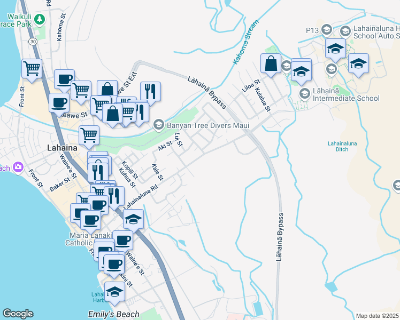Screen dimensions: 400x320
Task: Click the Banyan Tree Divers Maui label
Action: point(208,125)
